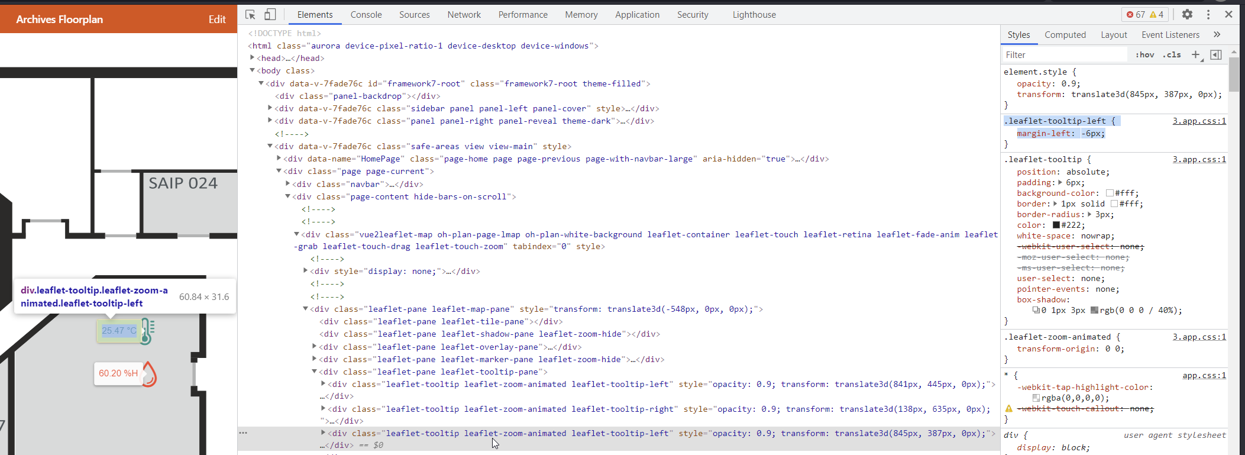Expand the navbar div node
The image size is (1245, 455).
288,184
